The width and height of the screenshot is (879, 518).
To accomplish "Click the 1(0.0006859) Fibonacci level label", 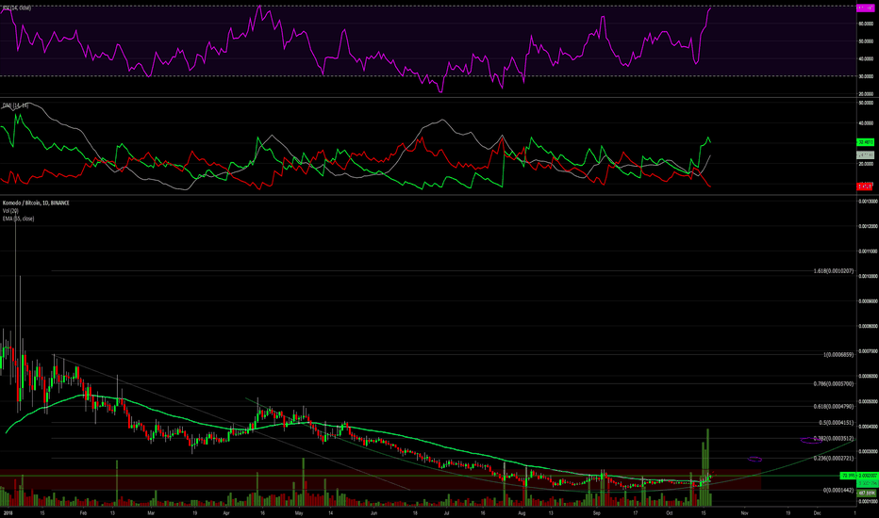I will click(x=838, y=354).
